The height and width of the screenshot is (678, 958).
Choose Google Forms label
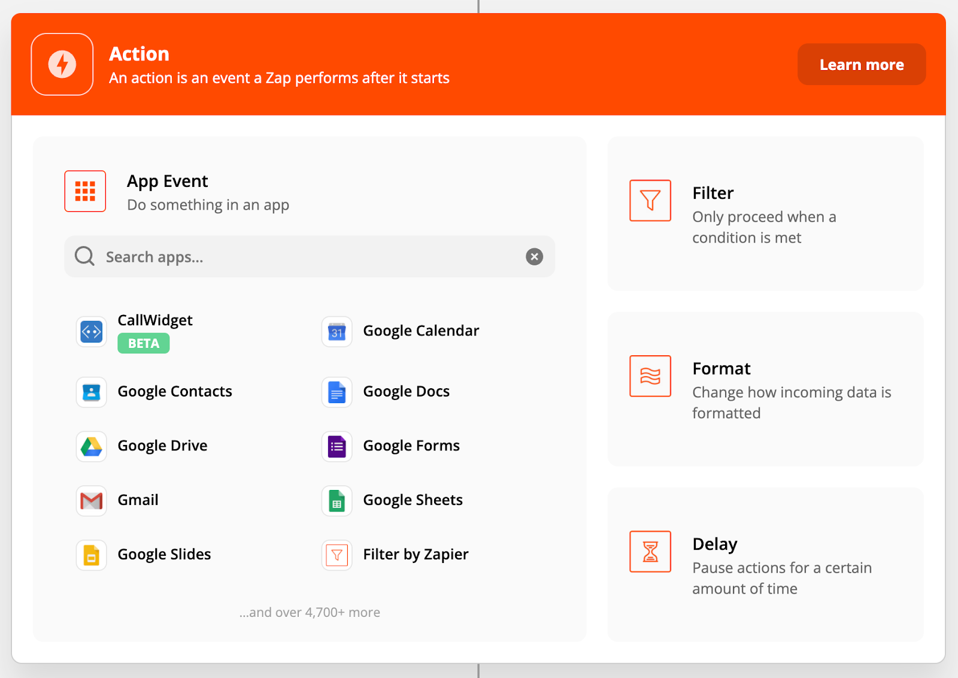point(411,446)
